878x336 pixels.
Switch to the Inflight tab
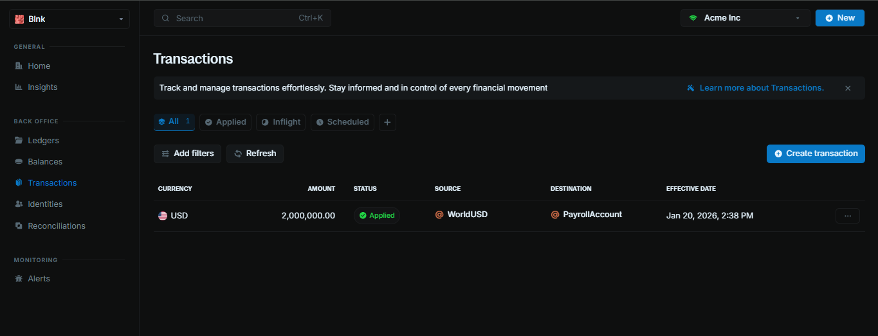(x=281, y=122)
